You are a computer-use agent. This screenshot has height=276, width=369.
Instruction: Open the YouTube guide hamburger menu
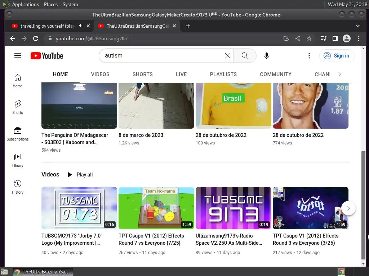pyautogui.click(x=18, y=56)
